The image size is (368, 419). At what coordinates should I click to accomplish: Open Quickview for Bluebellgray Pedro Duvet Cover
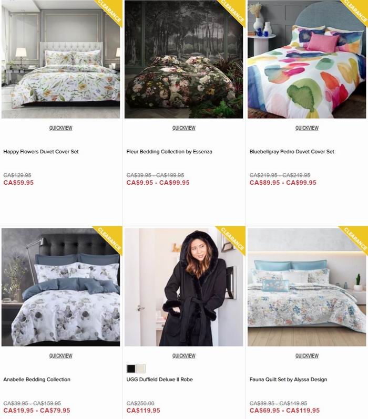307,128
